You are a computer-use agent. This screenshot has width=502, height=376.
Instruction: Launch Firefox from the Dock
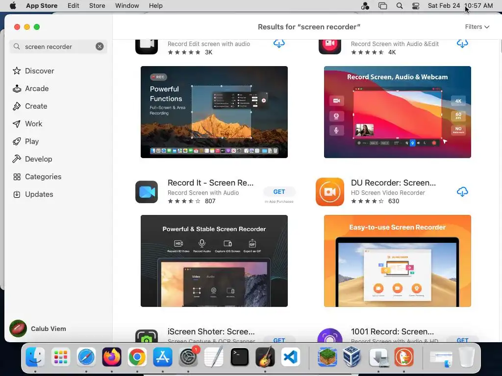click(112, 357)
